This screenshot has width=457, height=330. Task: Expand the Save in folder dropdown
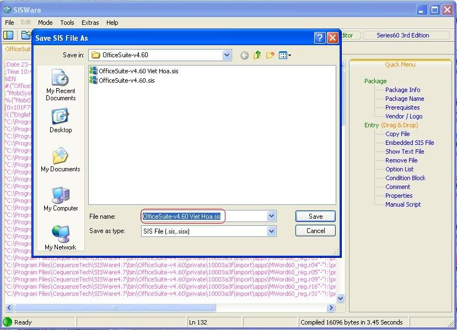click(x=227, y=55)
